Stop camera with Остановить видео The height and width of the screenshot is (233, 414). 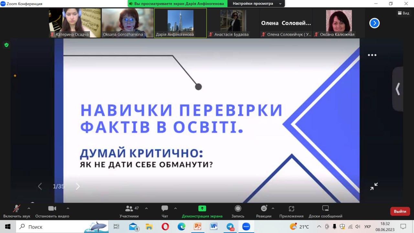pos(52,211)
